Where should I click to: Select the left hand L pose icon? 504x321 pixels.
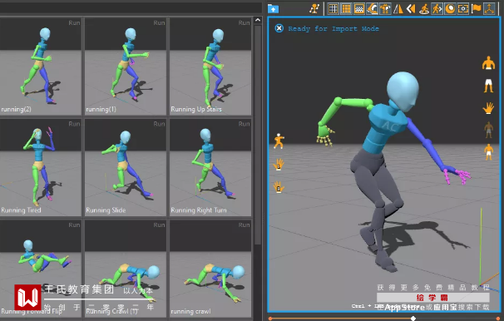(x=279, y=164)
